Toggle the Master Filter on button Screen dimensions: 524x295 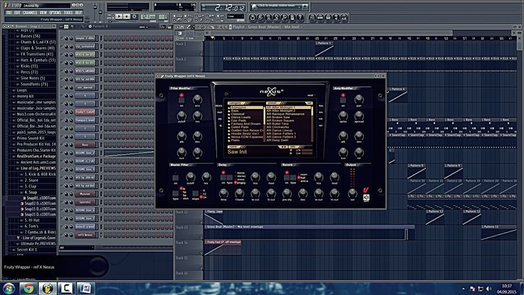175,177
